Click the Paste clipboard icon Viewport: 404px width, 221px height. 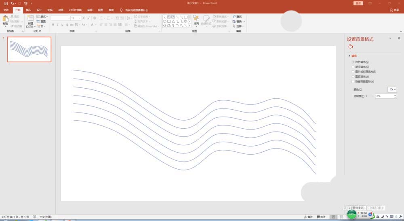pos(5,19)
